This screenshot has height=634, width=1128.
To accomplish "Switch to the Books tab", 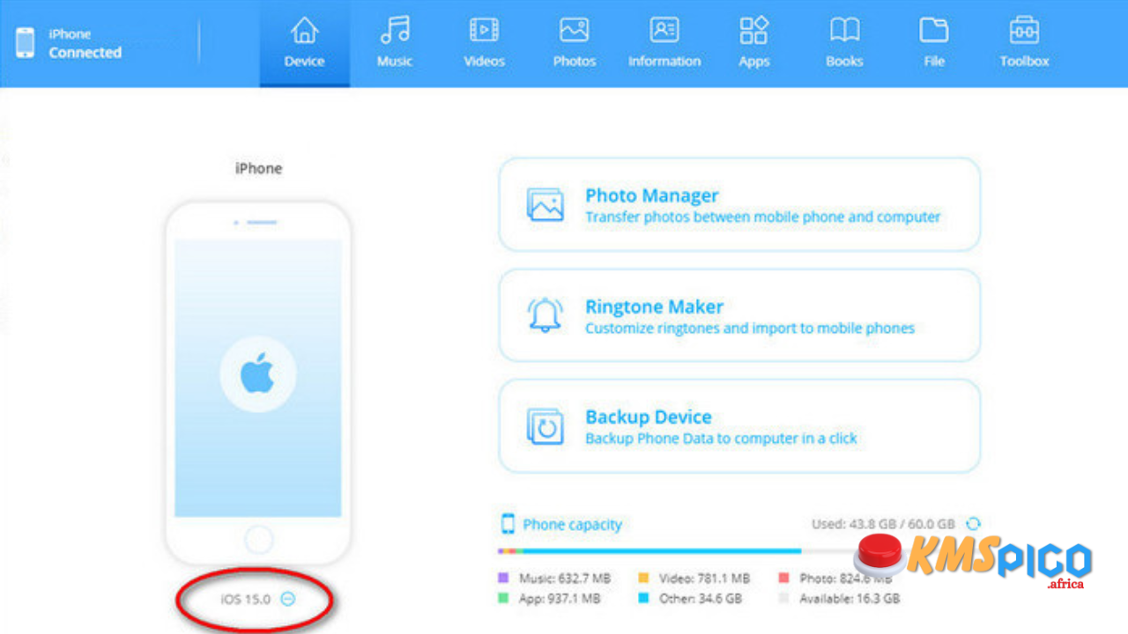I will coord(844,43).
